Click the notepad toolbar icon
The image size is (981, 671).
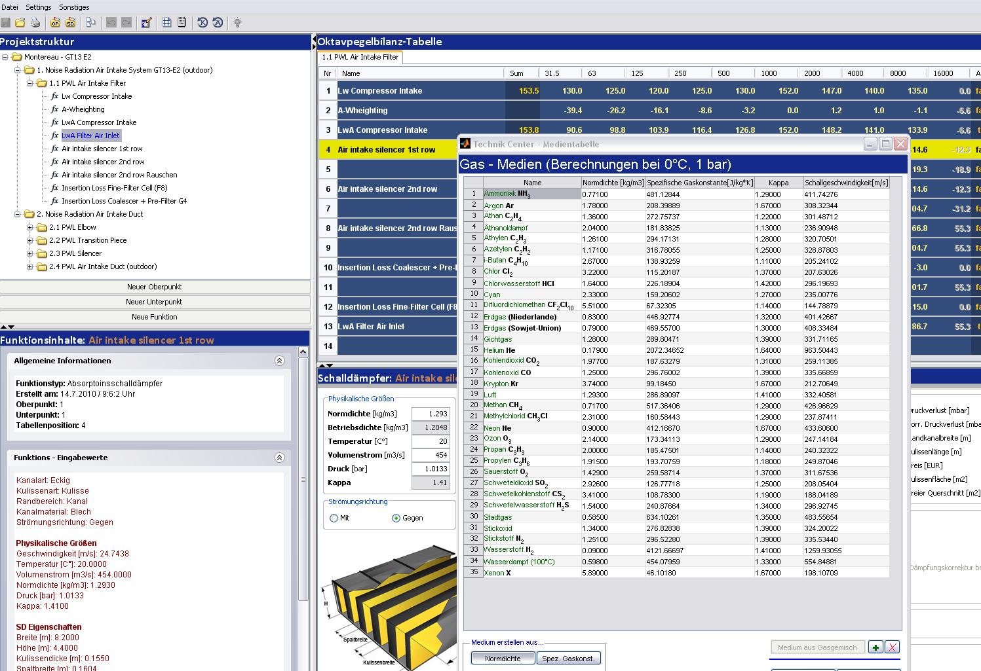click(x=182, y=23)
